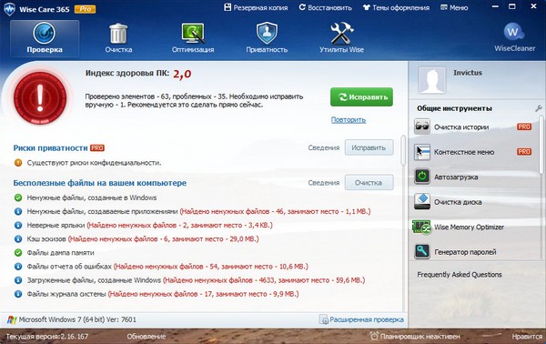
Task: Click the Повторить link
Action: tap(349, 120)
